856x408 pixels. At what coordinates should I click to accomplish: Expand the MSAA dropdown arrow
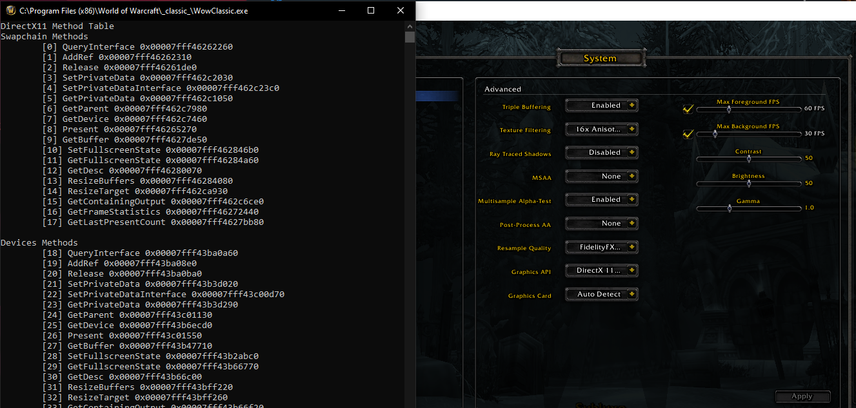tap(632, 177)
